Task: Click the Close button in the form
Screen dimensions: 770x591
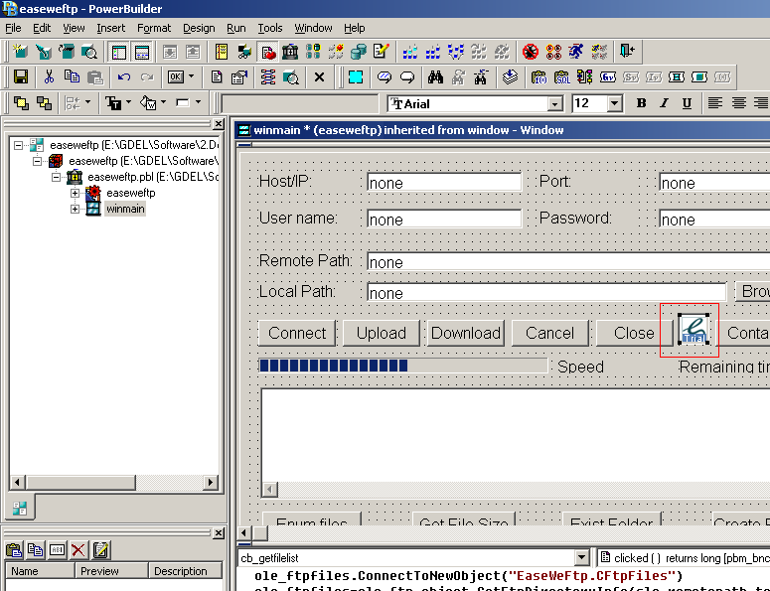Action: click(x=634, y=334)
